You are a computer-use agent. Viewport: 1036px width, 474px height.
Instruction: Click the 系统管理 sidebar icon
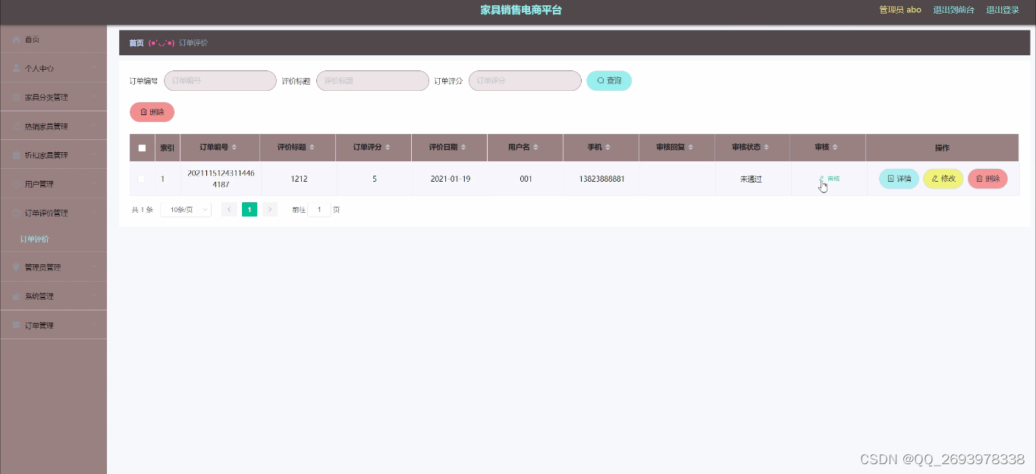point(17,296)
